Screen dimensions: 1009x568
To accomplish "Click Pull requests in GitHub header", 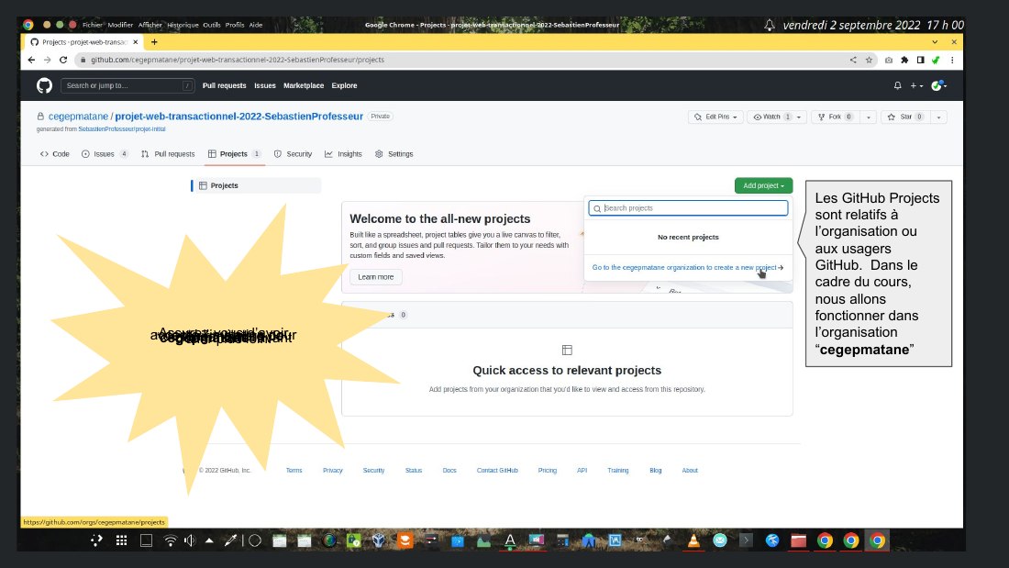I will pos(224,85).
